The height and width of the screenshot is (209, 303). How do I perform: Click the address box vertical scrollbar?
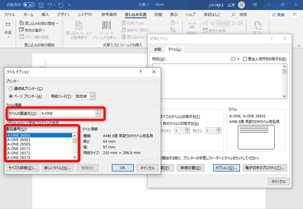[x=284, y=81]
